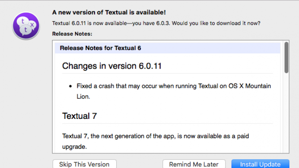
Task: Click the 'Release Notes:' label
Action: pyautogui.click(x=72, y=34)
